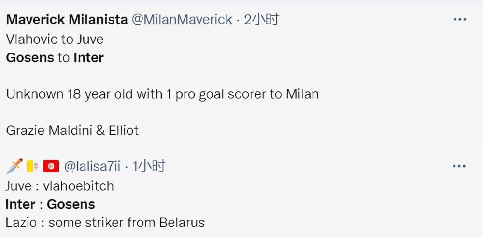
Task: Open Maverick Milanista's profile via display name
Action: click(67, 20)
